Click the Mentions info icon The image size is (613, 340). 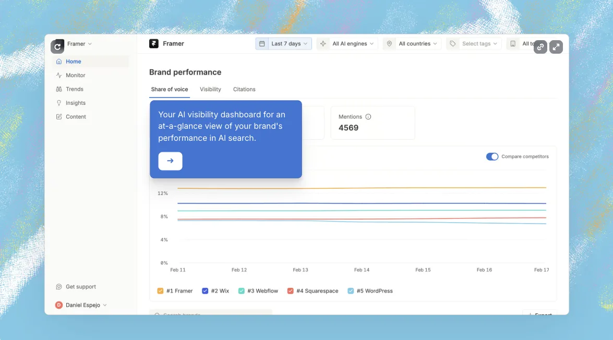pyautogui.click(x=368, y=116)
